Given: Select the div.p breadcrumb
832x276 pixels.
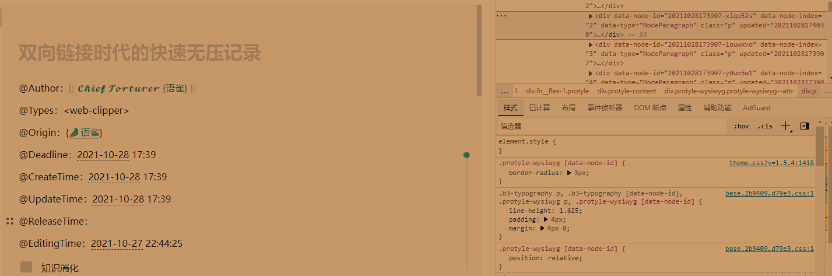Looking at the screenshot, I should tap(809, 92).
